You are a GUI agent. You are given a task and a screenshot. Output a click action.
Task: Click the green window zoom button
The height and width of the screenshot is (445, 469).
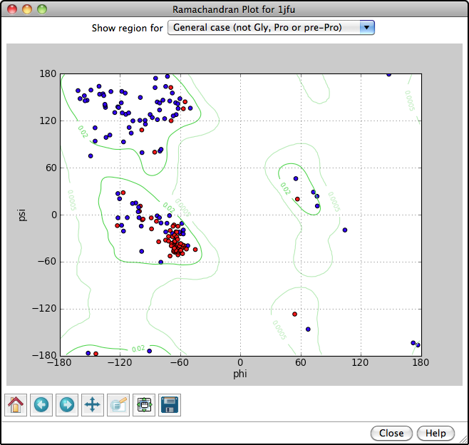(x=42, y=9)
